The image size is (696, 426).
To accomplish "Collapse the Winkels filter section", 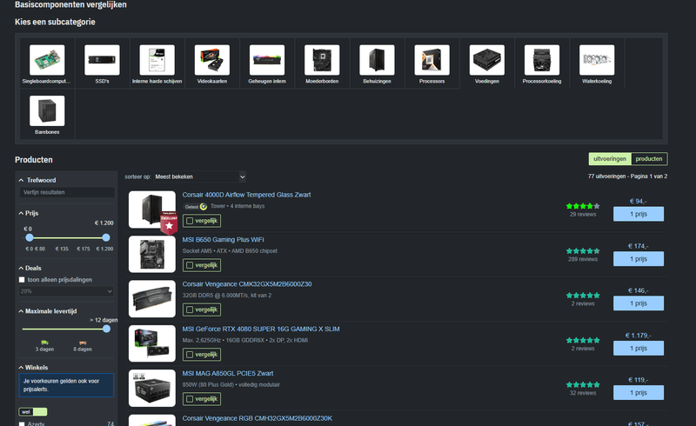I will coord(33,368).
